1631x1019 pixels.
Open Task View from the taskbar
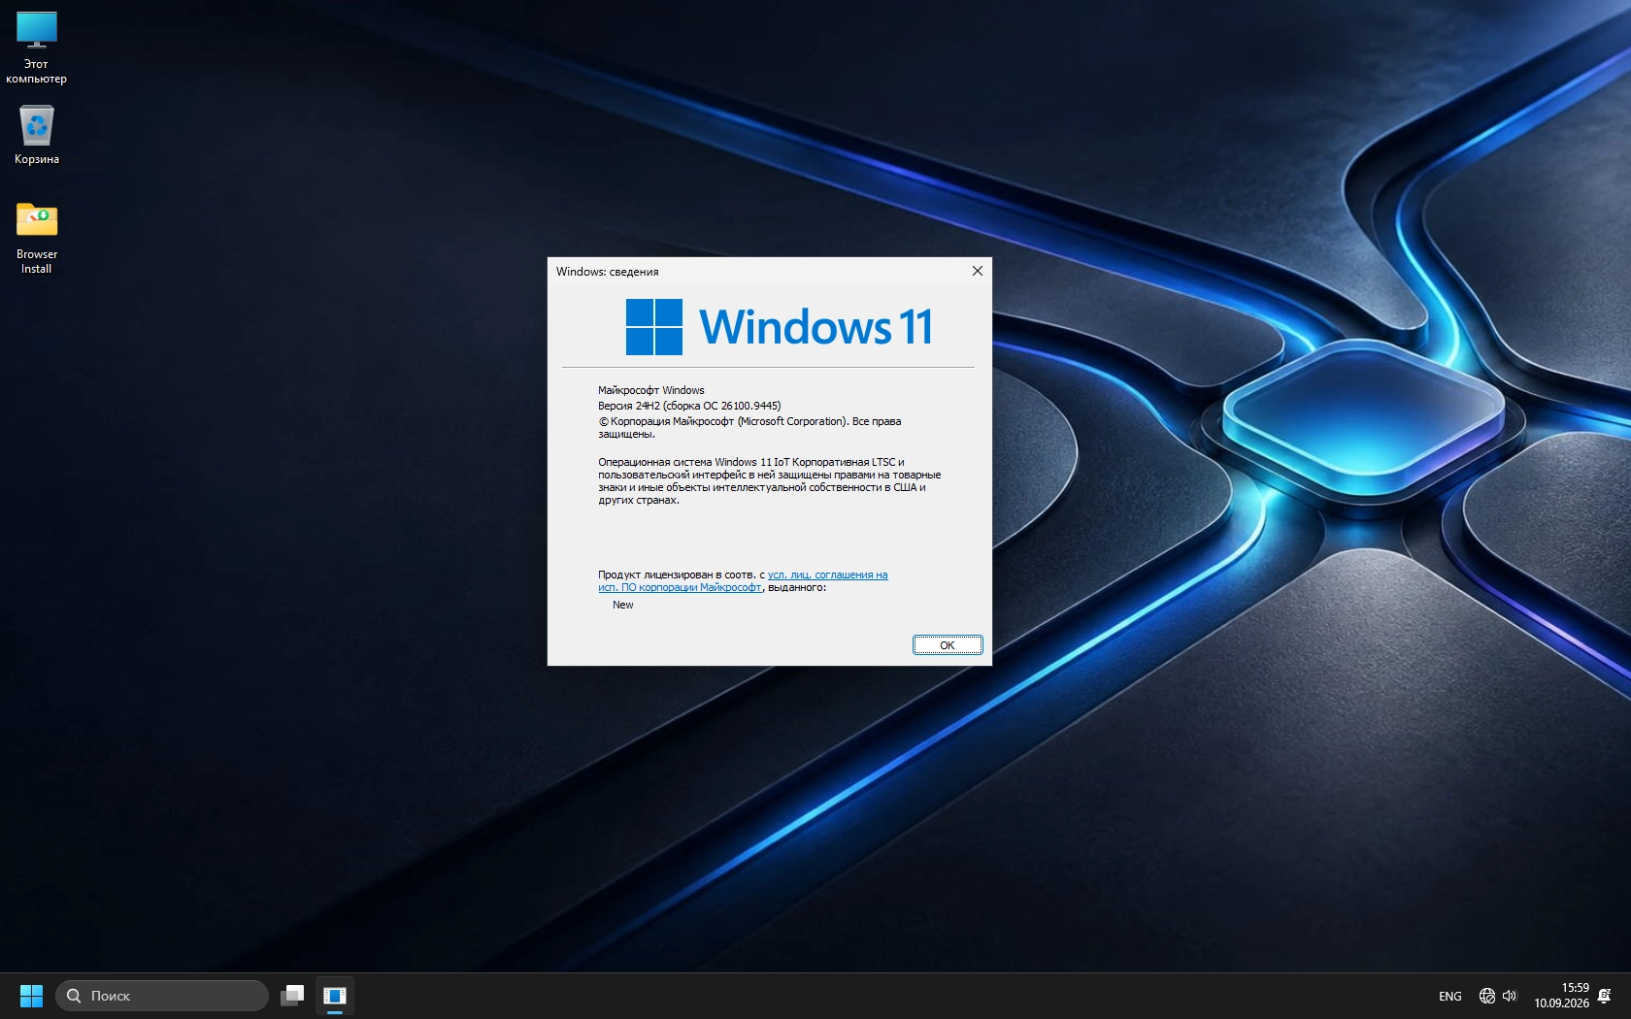tap(292, 996)
